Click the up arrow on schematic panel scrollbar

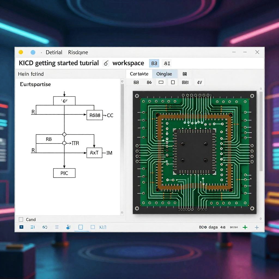[122, 81]
